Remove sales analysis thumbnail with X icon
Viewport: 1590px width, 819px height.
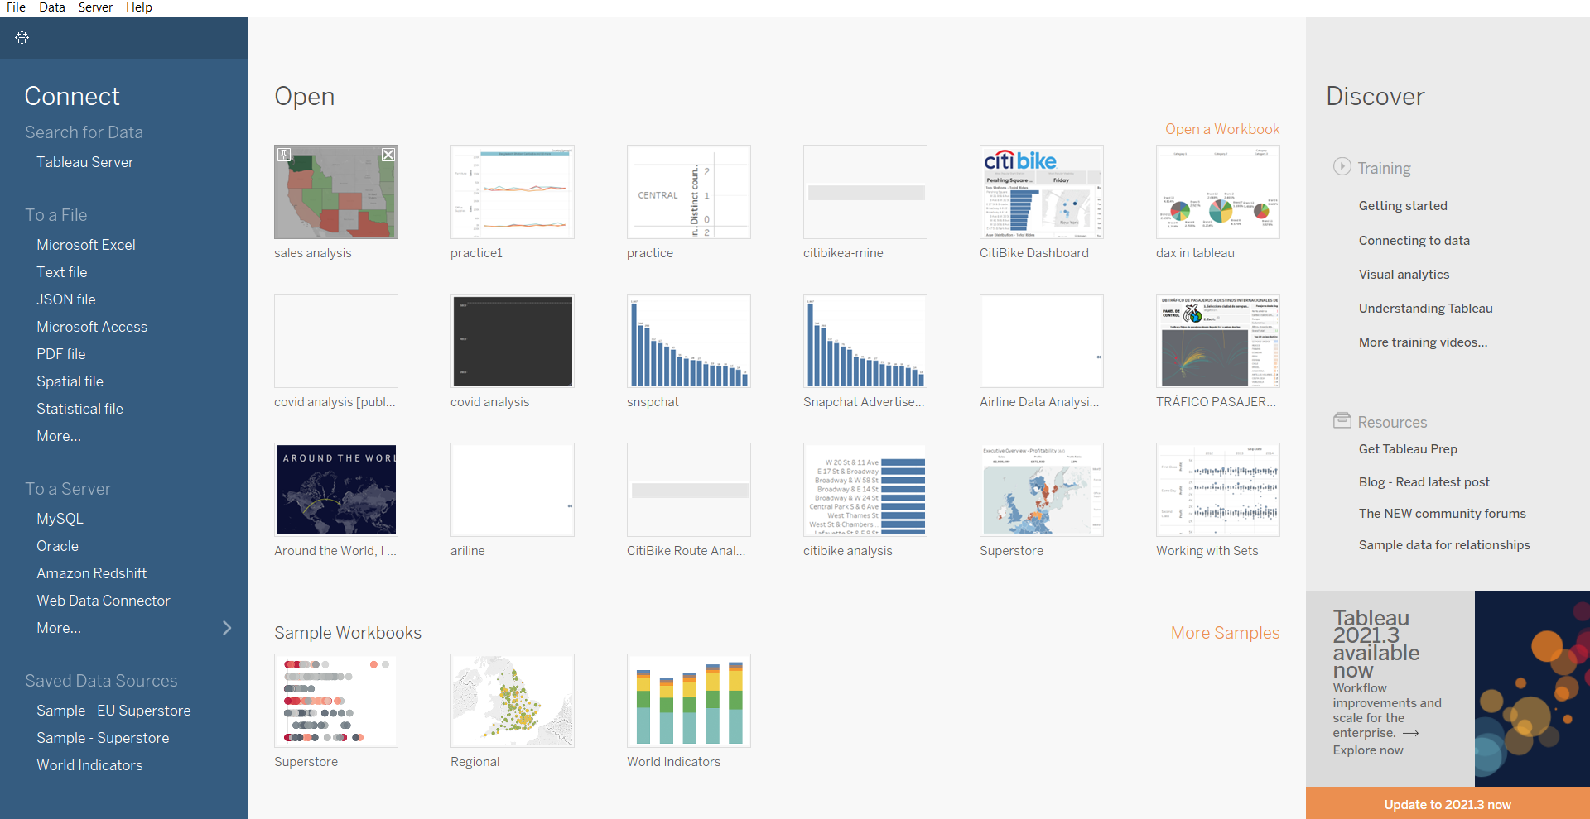click(388, 155)
